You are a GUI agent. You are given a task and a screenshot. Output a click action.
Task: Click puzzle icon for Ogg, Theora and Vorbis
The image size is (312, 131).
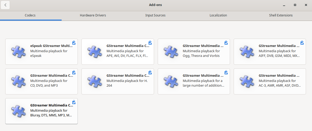171,52
